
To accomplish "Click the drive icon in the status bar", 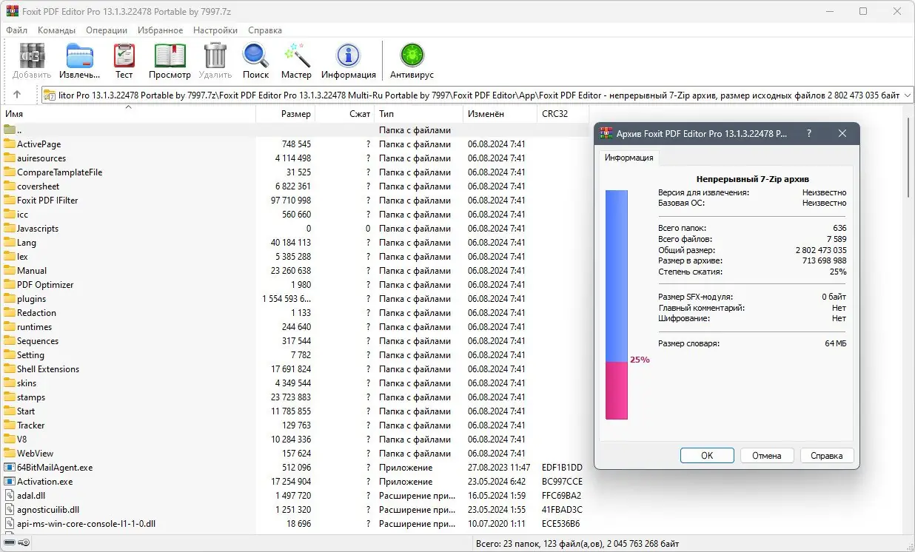I will (10, 542).
